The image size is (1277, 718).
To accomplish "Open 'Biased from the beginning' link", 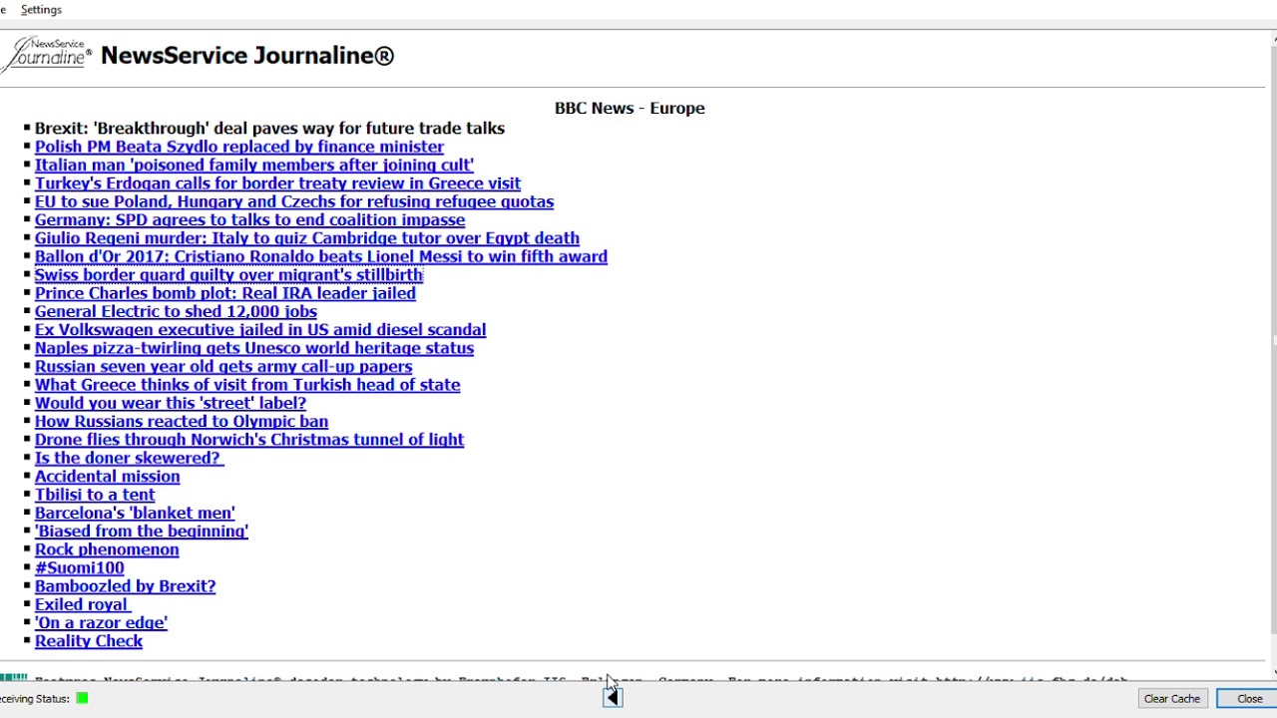I will 142,531.
